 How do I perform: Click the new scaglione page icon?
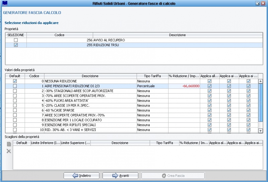point(9,144)
